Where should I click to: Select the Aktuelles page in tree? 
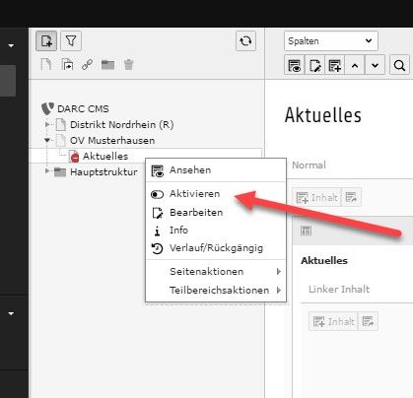tap(105, 157)
